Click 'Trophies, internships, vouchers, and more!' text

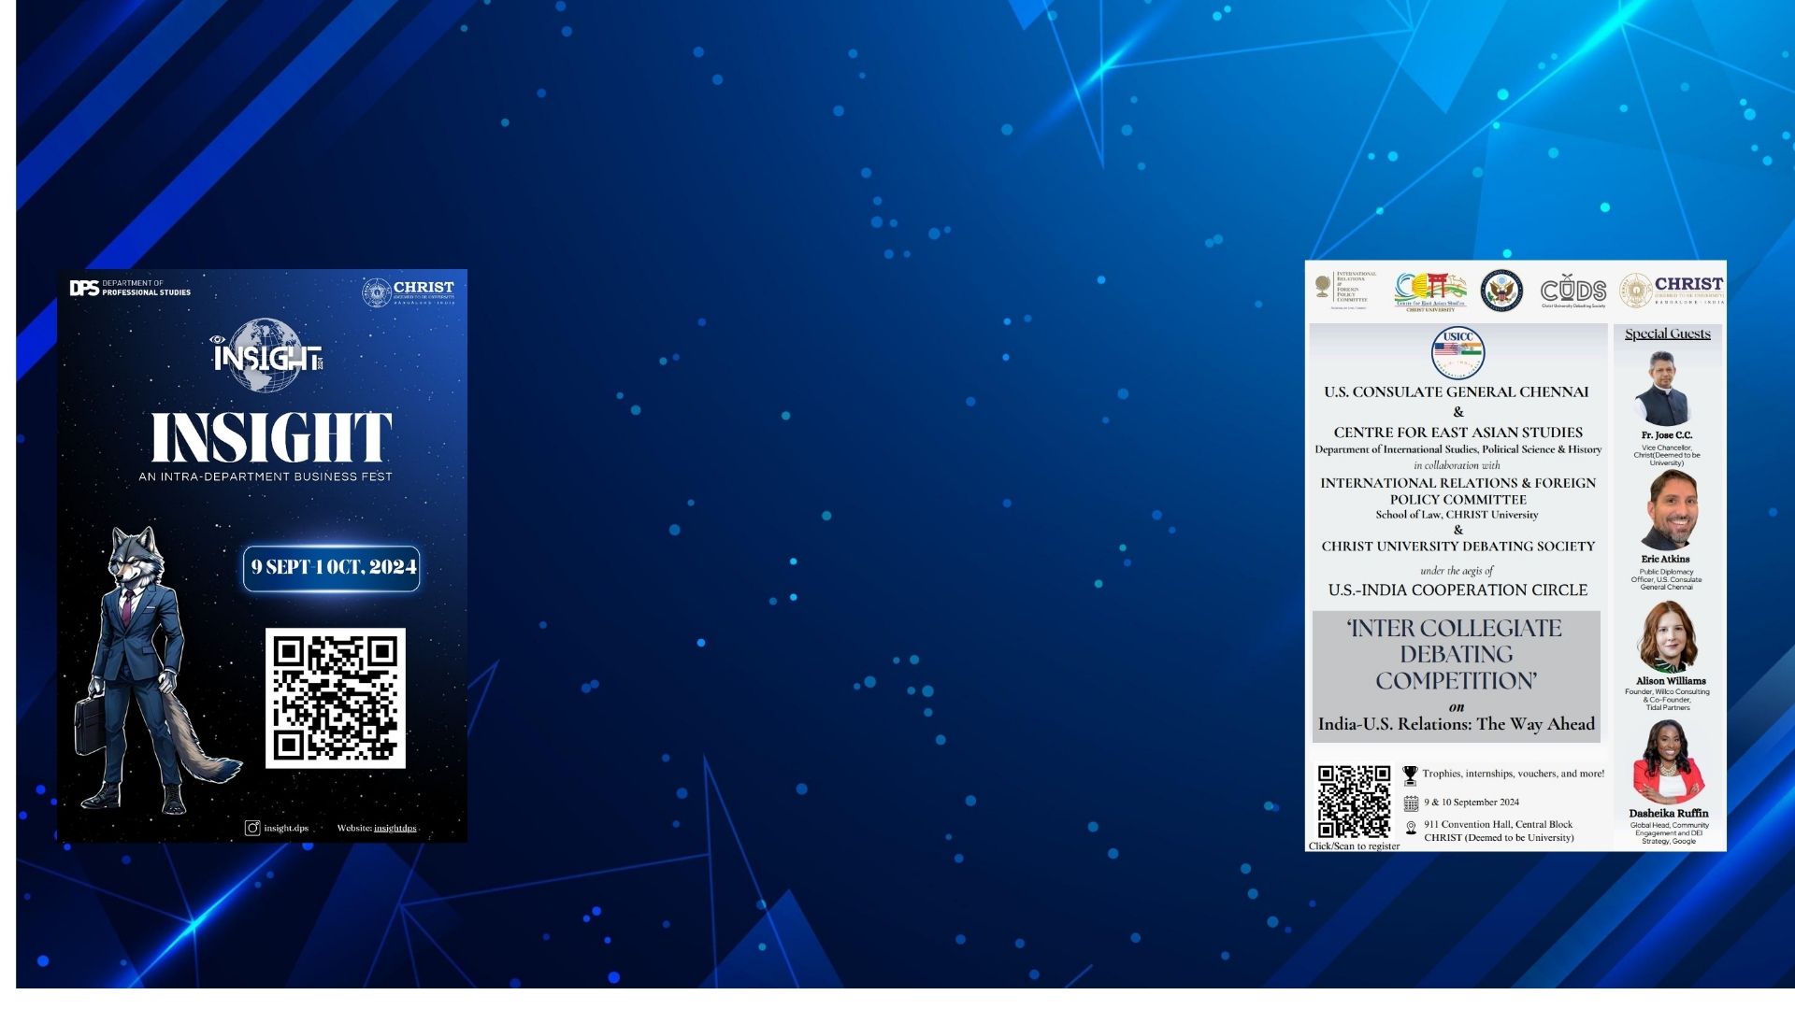(1514, 774)
